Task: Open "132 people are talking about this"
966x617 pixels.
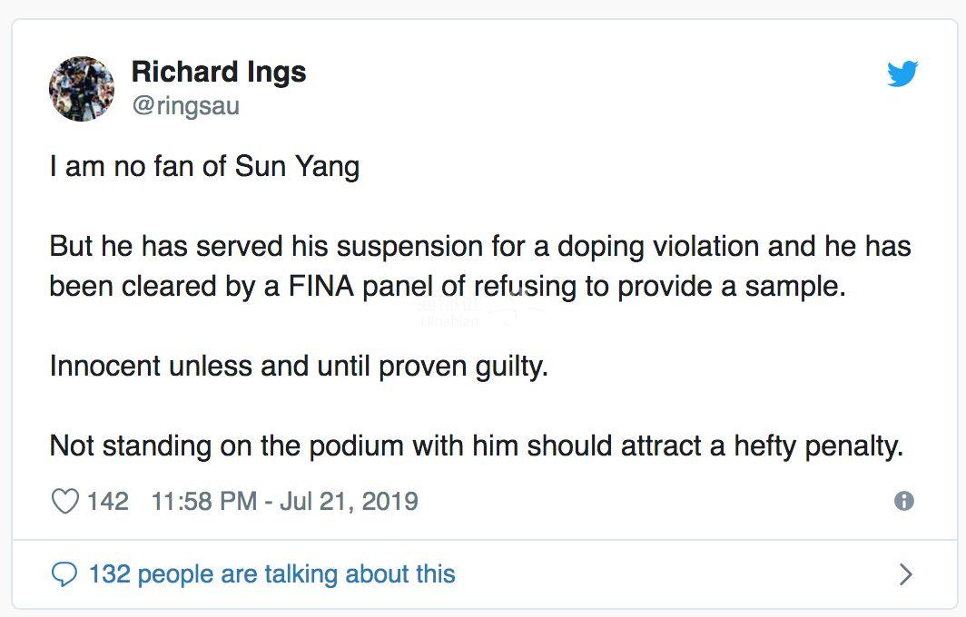Action: pyautogui.click(x=272, y=573)
